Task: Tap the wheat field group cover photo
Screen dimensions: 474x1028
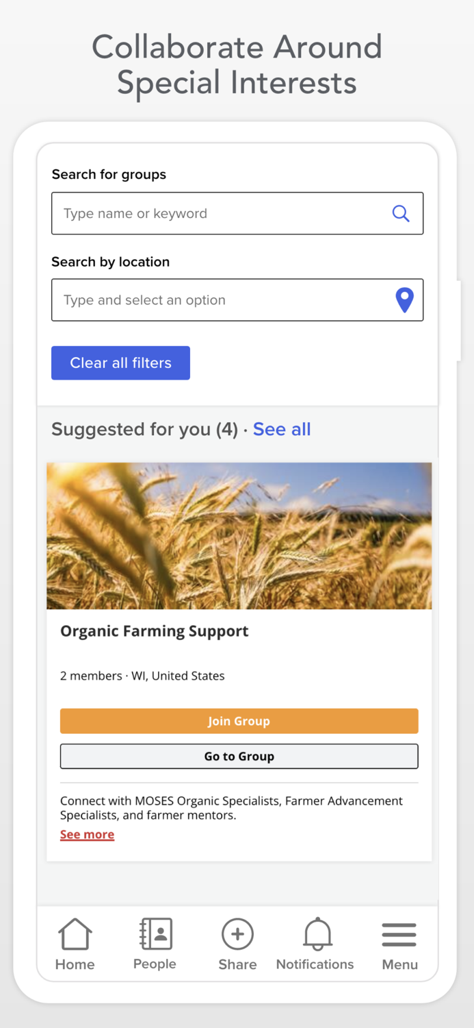Action: coord(239,535)
